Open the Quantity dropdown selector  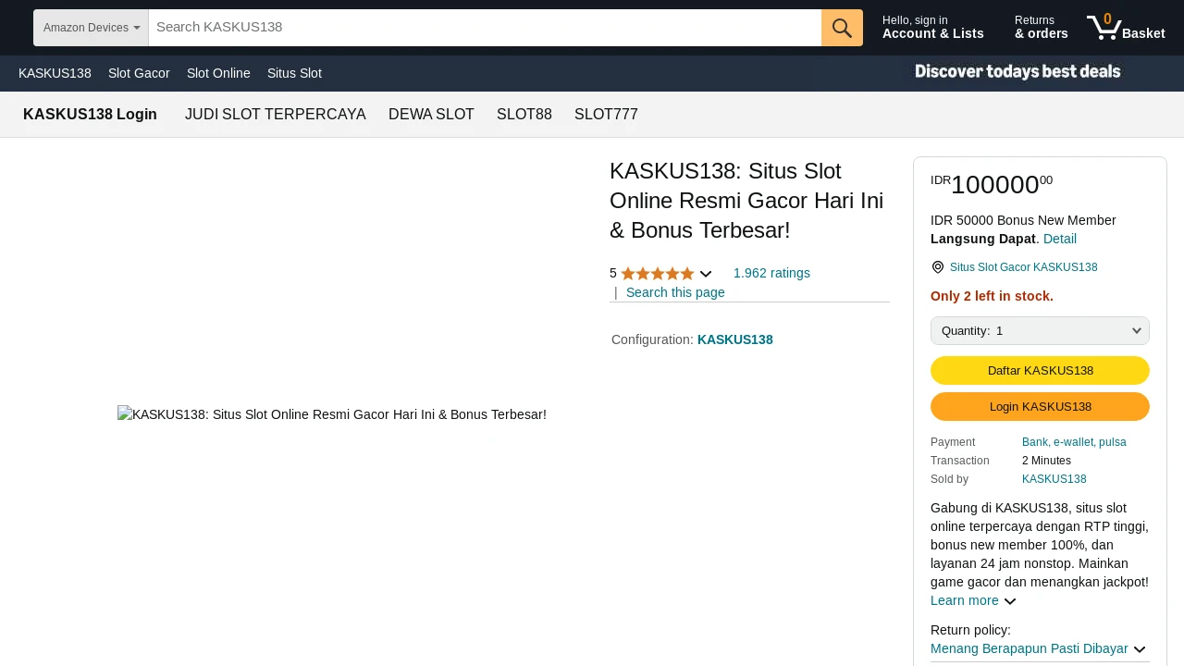(1040, 331)
